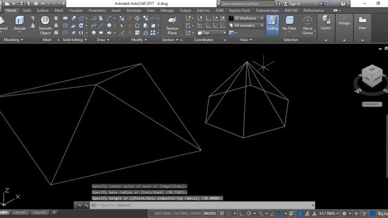Click the Solid Subtract icon in Solid Editing
The image size is (388, 218).
(65, 25)
